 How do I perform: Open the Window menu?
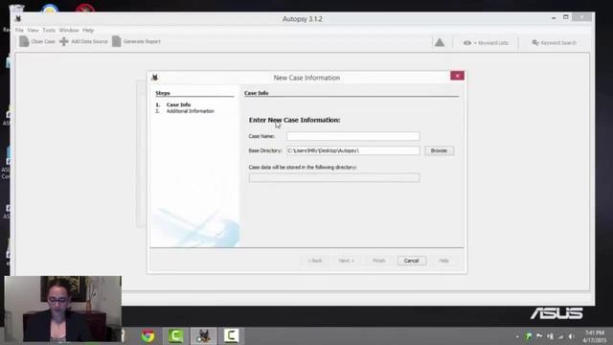69,30
